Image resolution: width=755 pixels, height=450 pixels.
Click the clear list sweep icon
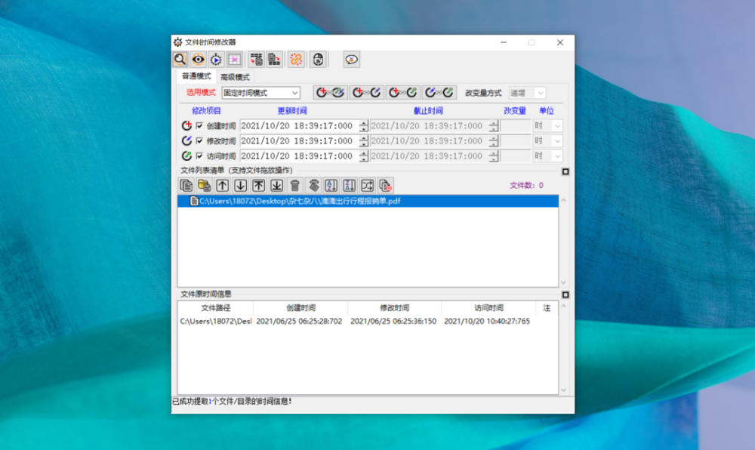click(x=313, y=185)
